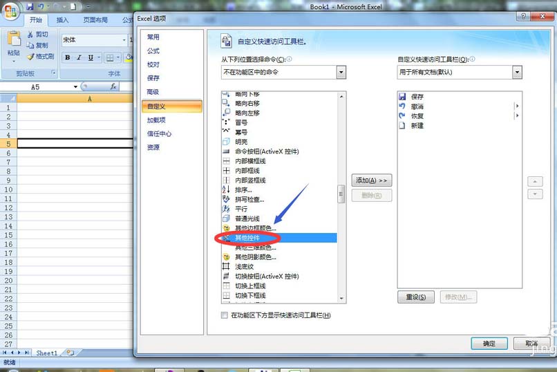Open 校对 options category

pos(153,64)
